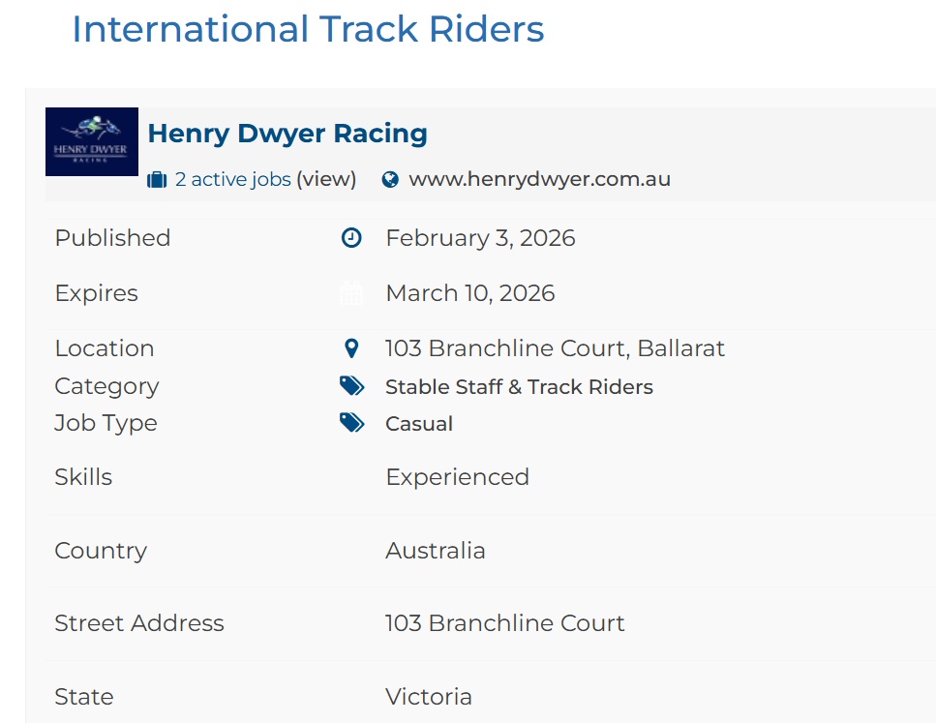Viewport: 936px width, 723px height.
Task: Click the tag icon beside Category
Action: [351, 386]
